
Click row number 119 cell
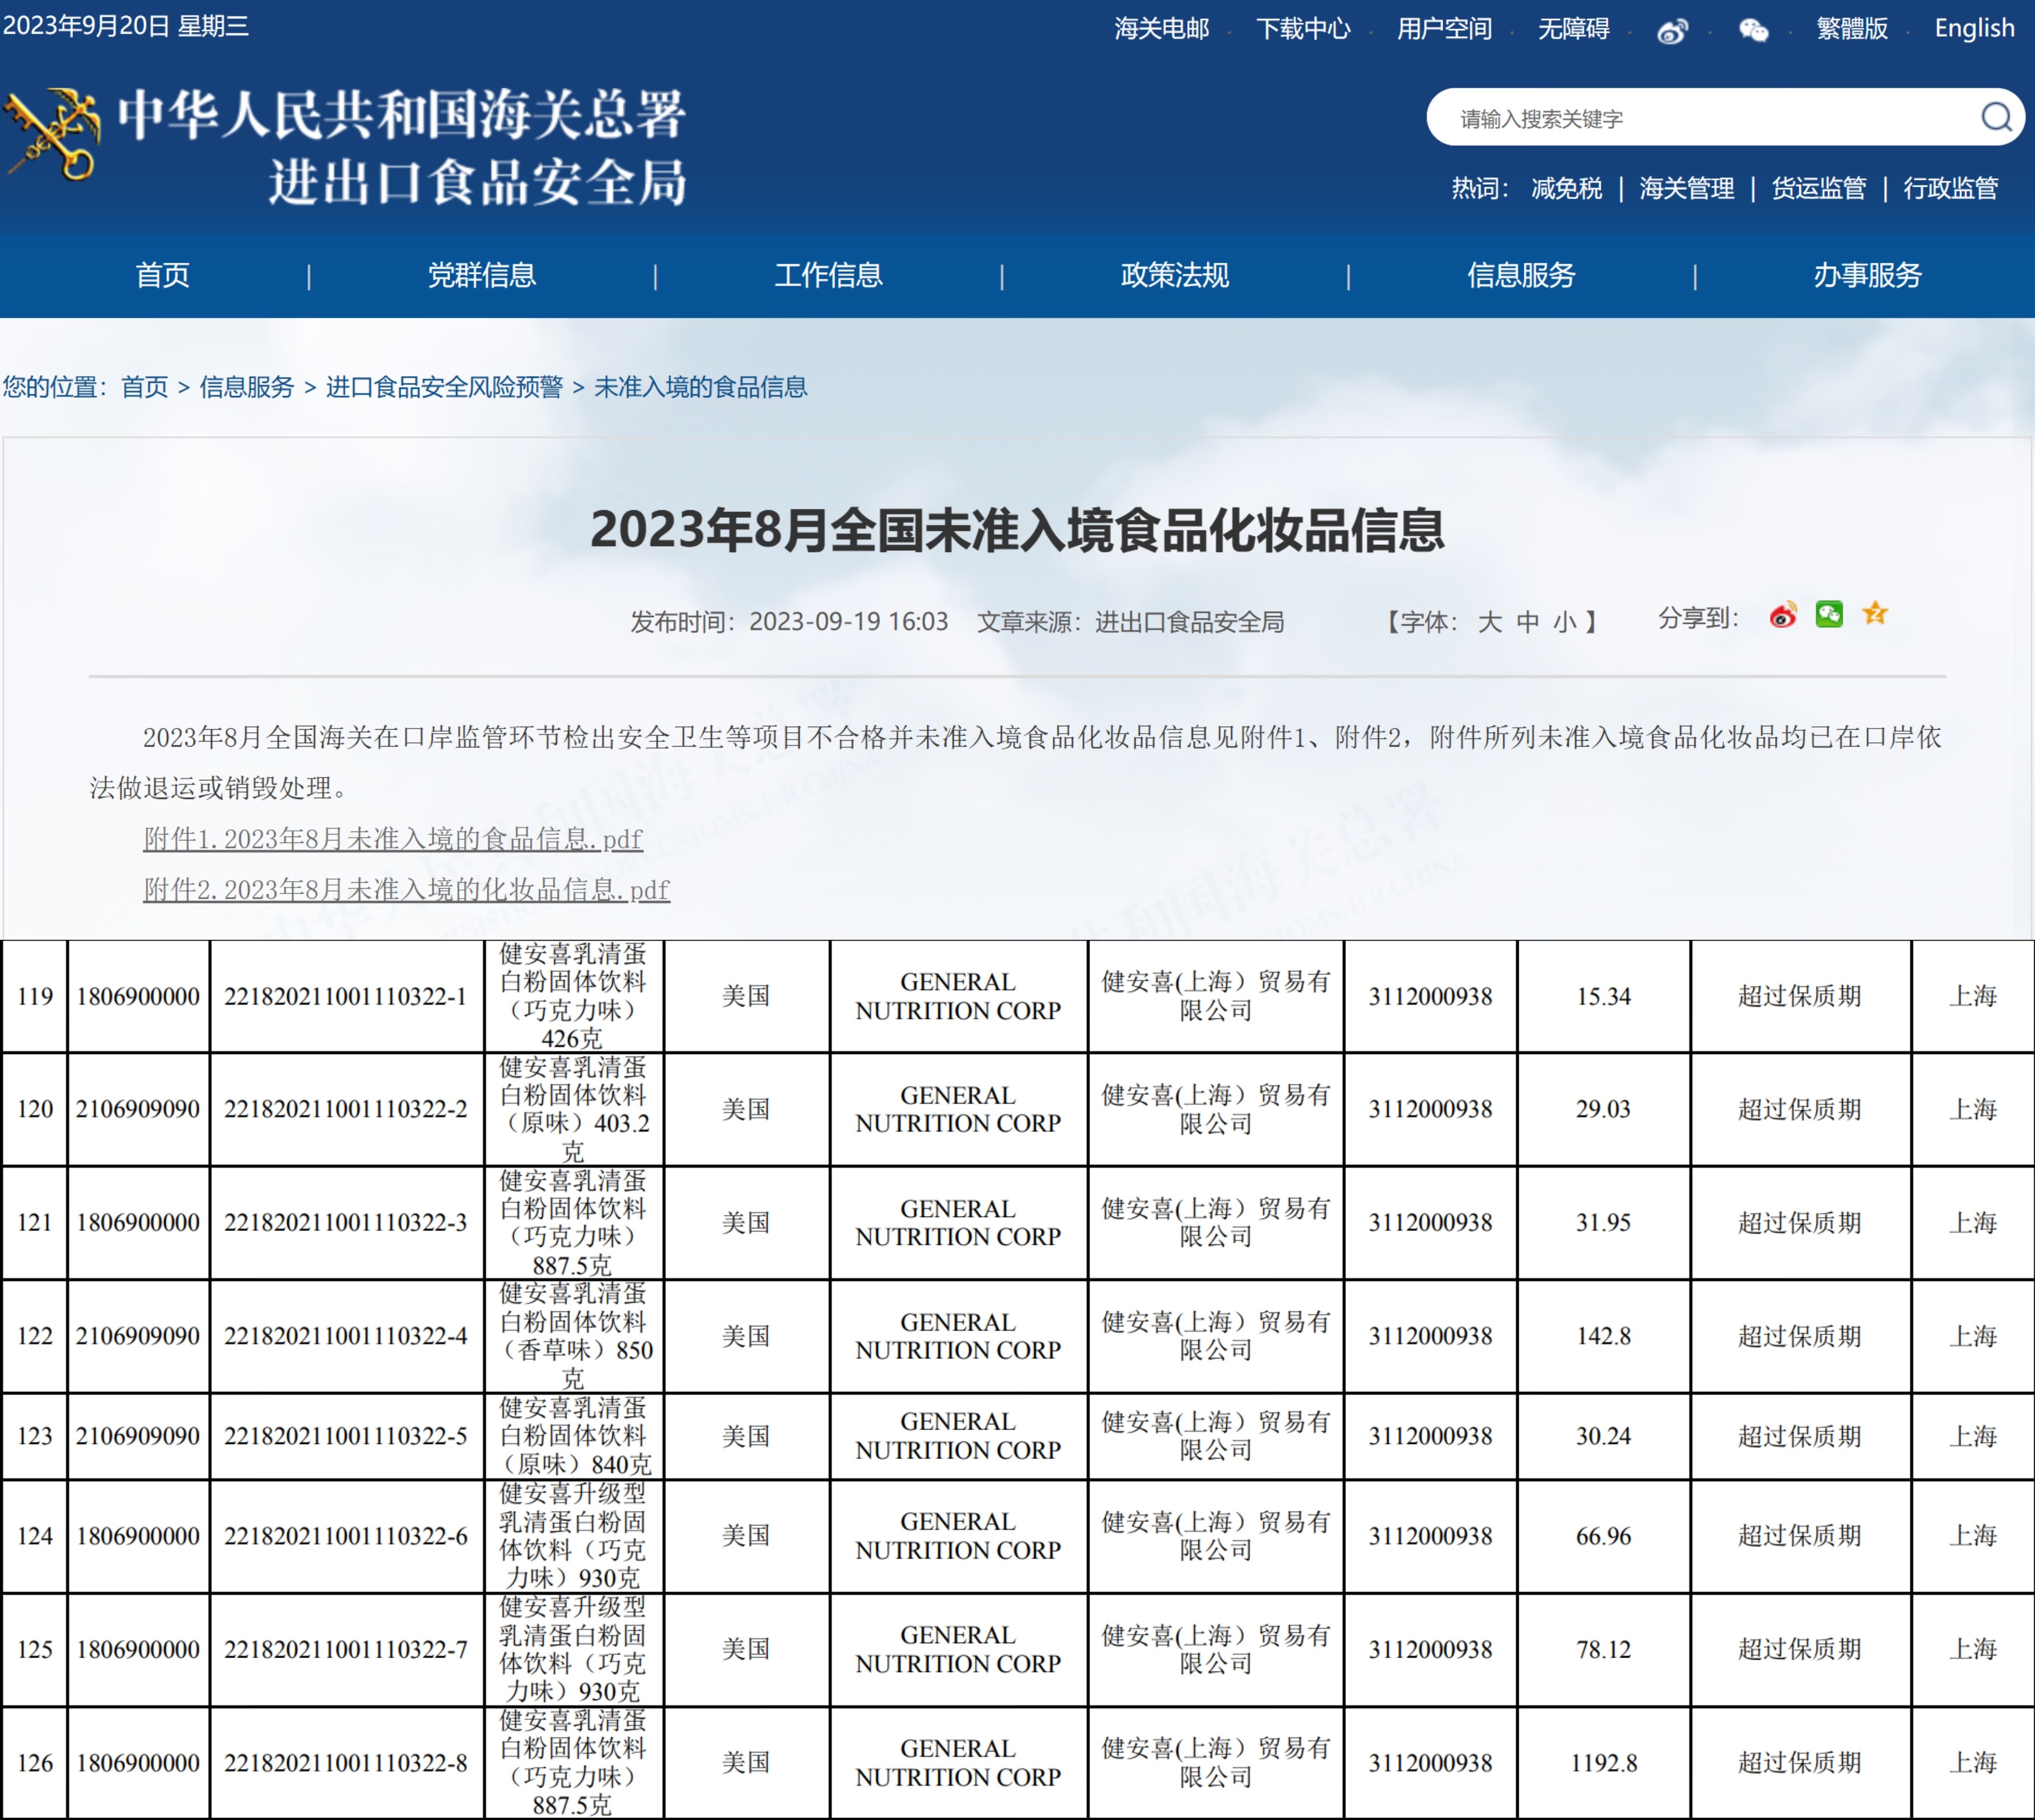[x=35, y=996]
